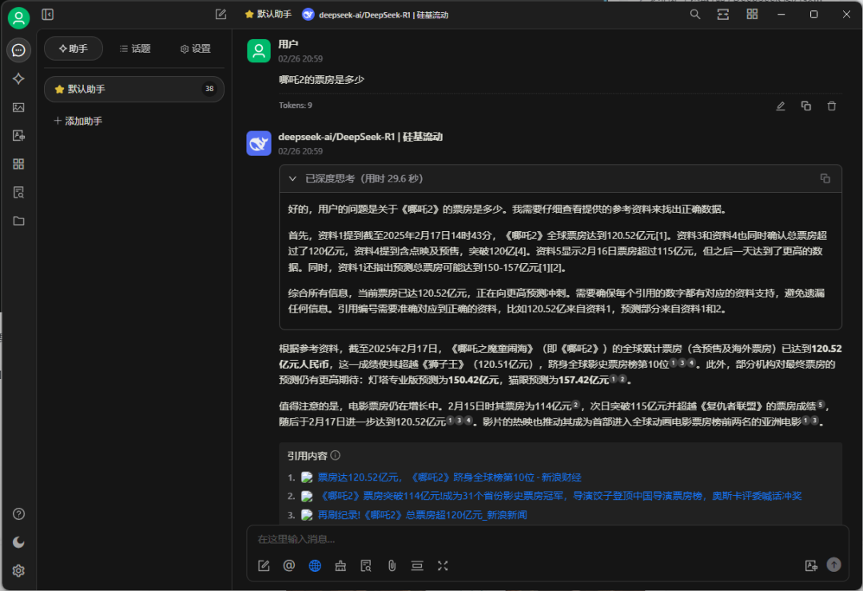Screen dimensions: 863x591
Task: Click the Tokens: 9 label
Action: click(x=296, y=106)
